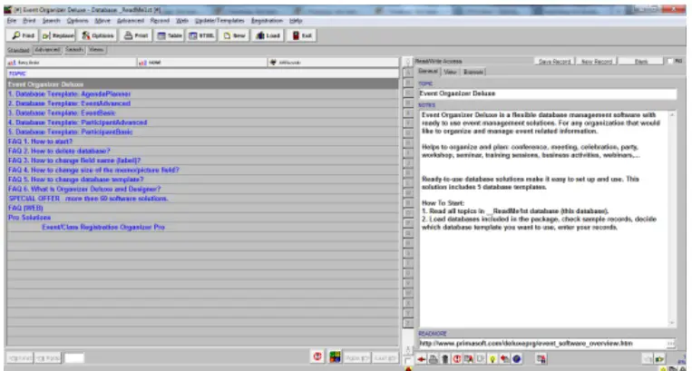Select SPECIAL OFFER row in topic list
This screenshot has width=692, height=371.
[202, 199]
